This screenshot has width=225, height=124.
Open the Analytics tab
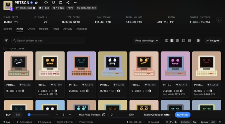coord(82,29)
